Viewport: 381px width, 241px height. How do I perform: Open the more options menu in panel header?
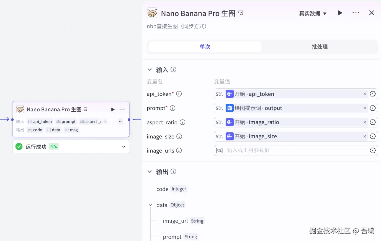356,13
